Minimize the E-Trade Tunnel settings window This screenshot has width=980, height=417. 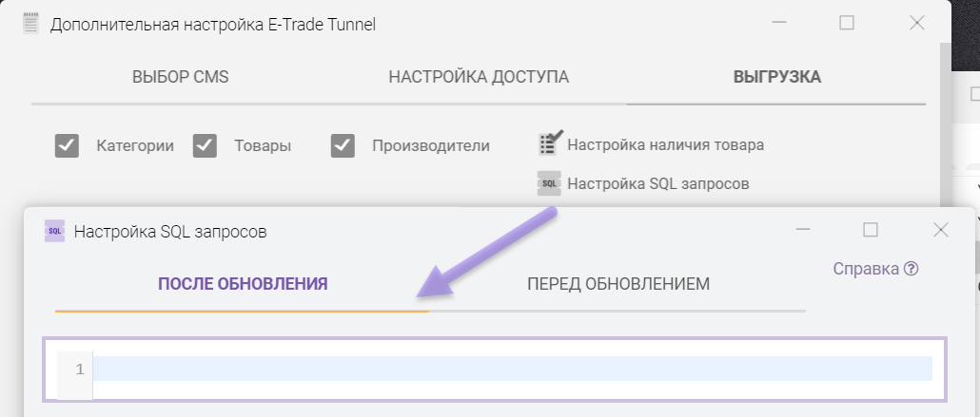779,24
